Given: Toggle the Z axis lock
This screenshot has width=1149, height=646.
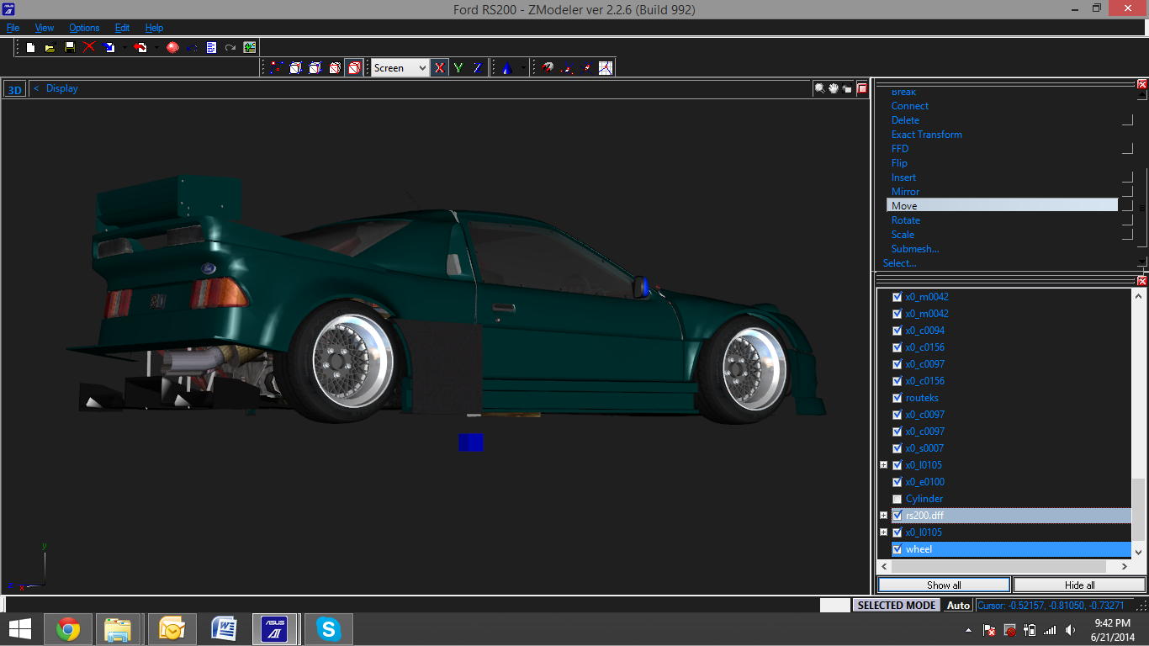Looking at the screenshot, I should 477,67.
